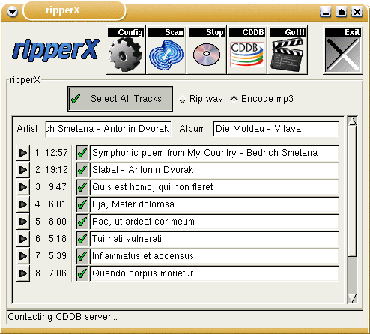Open the window menu arrow in title bar
This screenshot has width=370, height=334.
tap(12, 11)
